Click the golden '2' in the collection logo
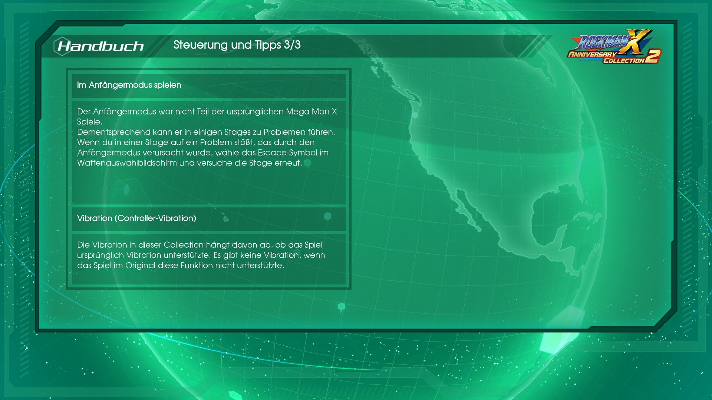Viewport: 712px width, 400px height. [653, 57]
